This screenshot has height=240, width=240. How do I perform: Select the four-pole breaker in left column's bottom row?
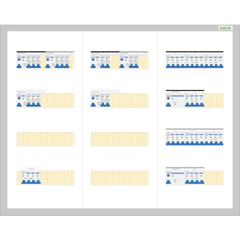click(31, 178)
